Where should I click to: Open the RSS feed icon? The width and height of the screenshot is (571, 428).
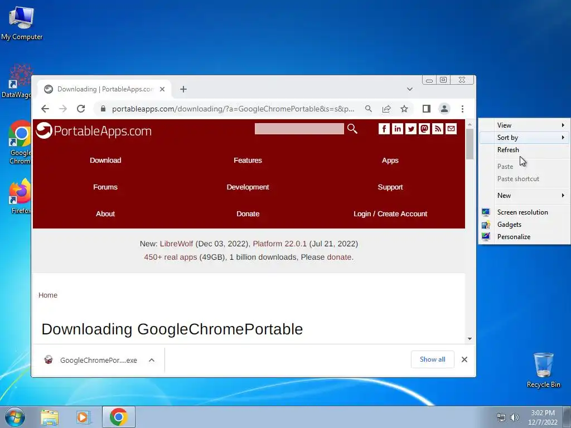coord(438,129)
